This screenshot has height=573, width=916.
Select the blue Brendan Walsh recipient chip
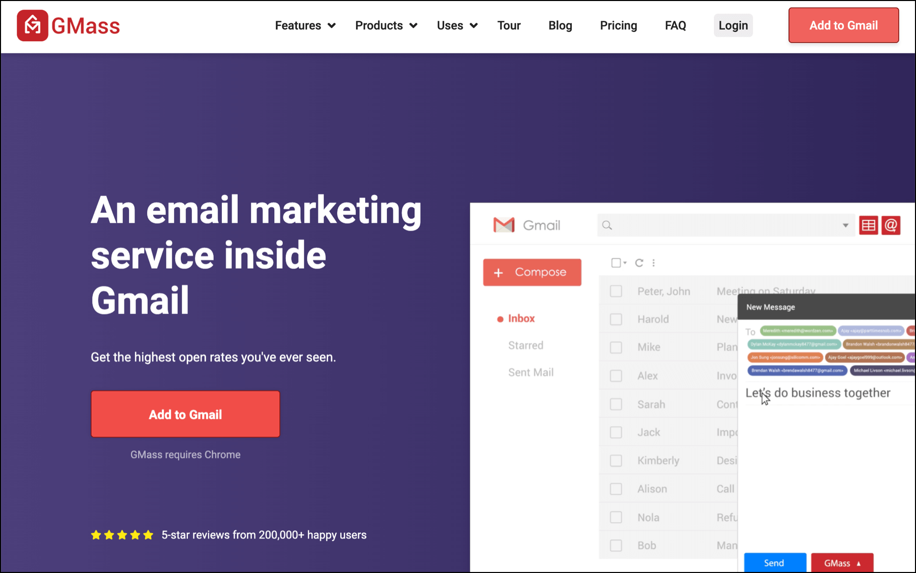(797, 370)
